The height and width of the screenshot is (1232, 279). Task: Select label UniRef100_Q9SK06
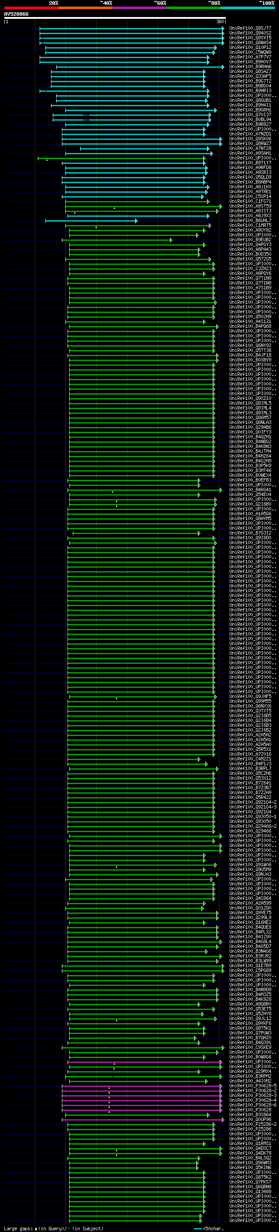tap(250, 139)
